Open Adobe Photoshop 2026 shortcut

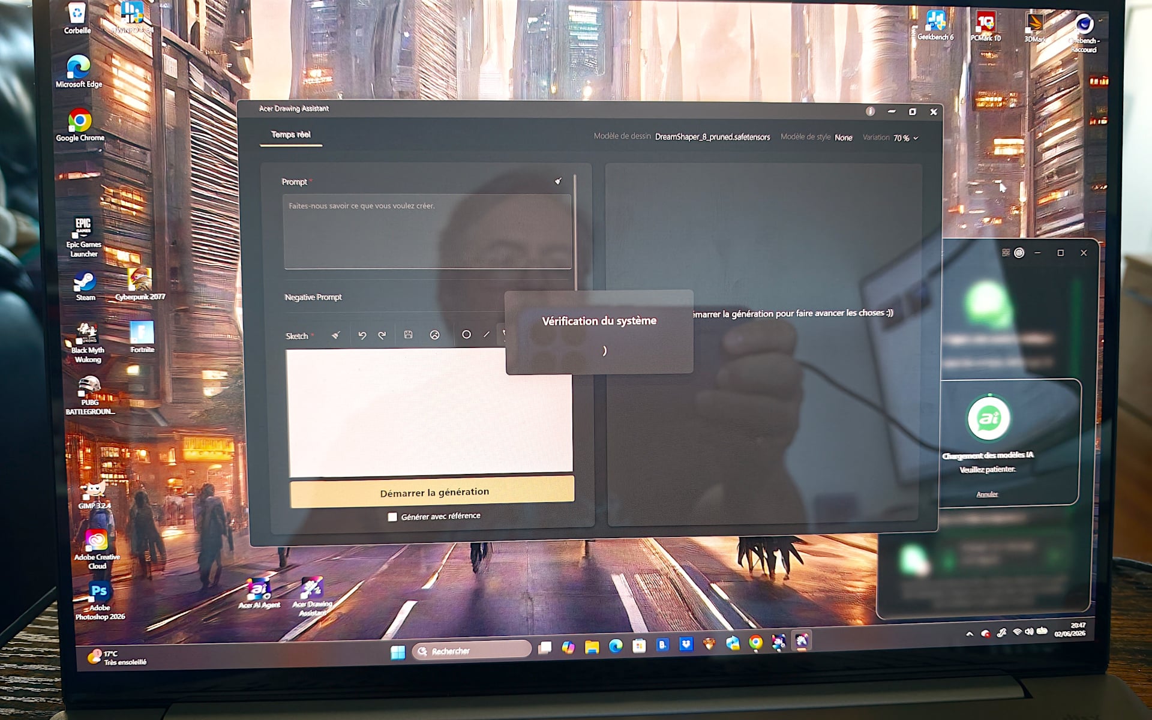[100, 601]
